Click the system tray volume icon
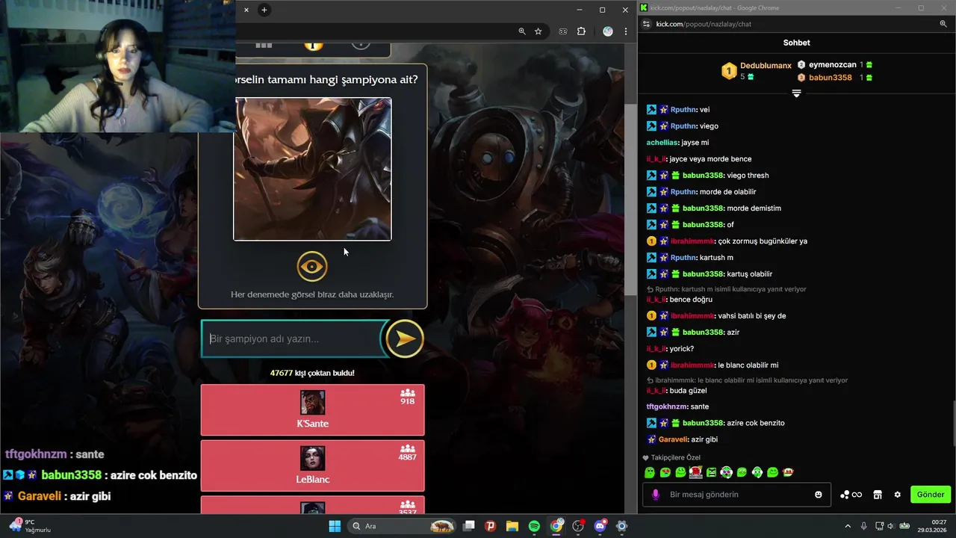This screenshot has width=956, height=538. pyautogui.click(x=892, y=526)
